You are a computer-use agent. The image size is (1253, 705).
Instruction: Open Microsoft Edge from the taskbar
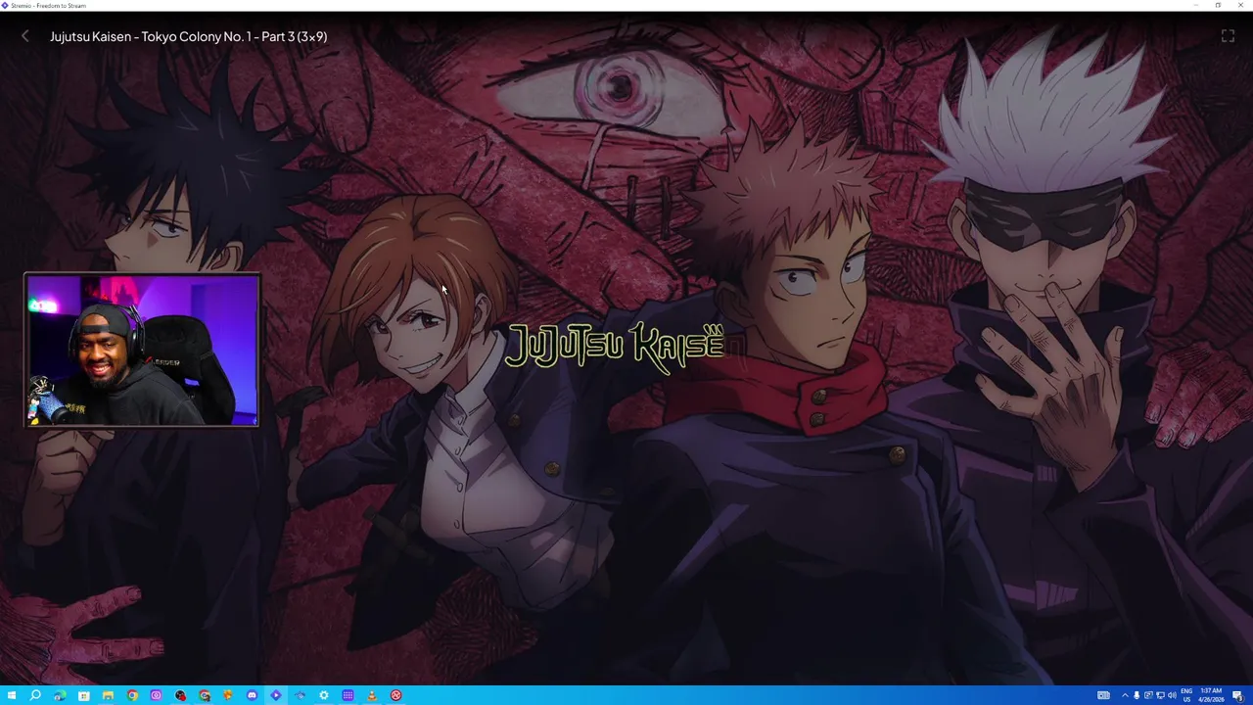[60, 695]
